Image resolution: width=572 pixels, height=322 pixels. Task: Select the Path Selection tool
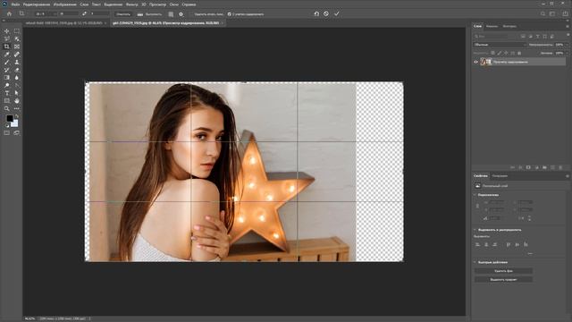pyautogui.click(x=17, y=93)
